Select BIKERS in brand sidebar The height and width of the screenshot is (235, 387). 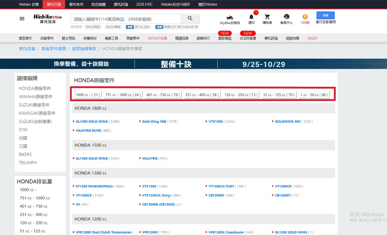25,155
